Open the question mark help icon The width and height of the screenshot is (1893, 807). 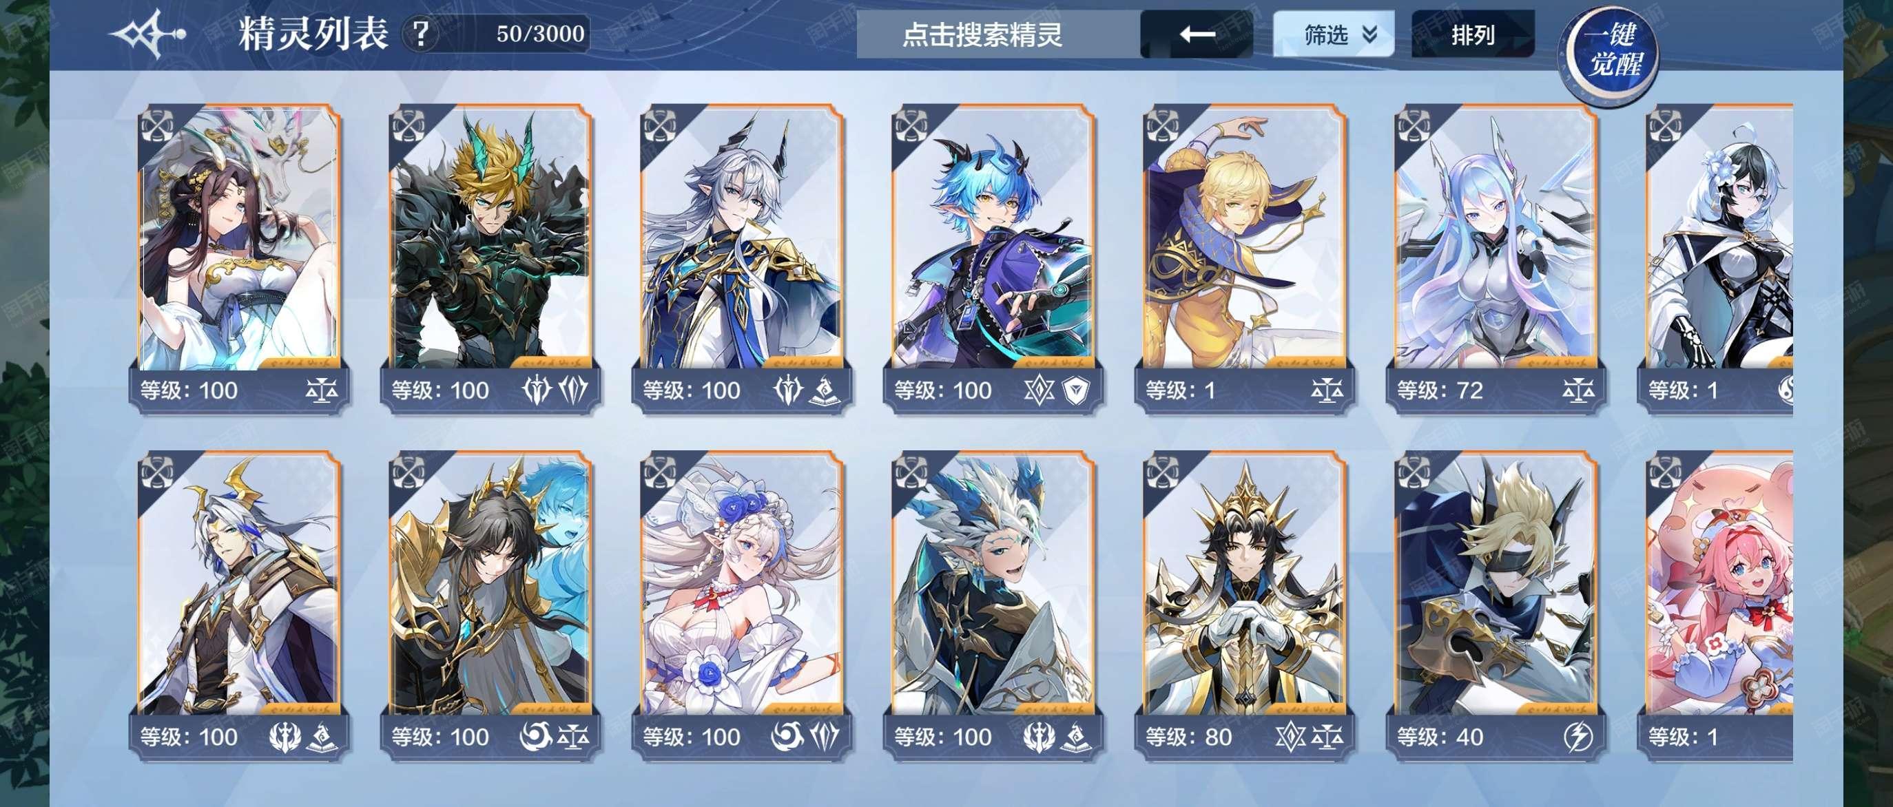click(420, 34)
